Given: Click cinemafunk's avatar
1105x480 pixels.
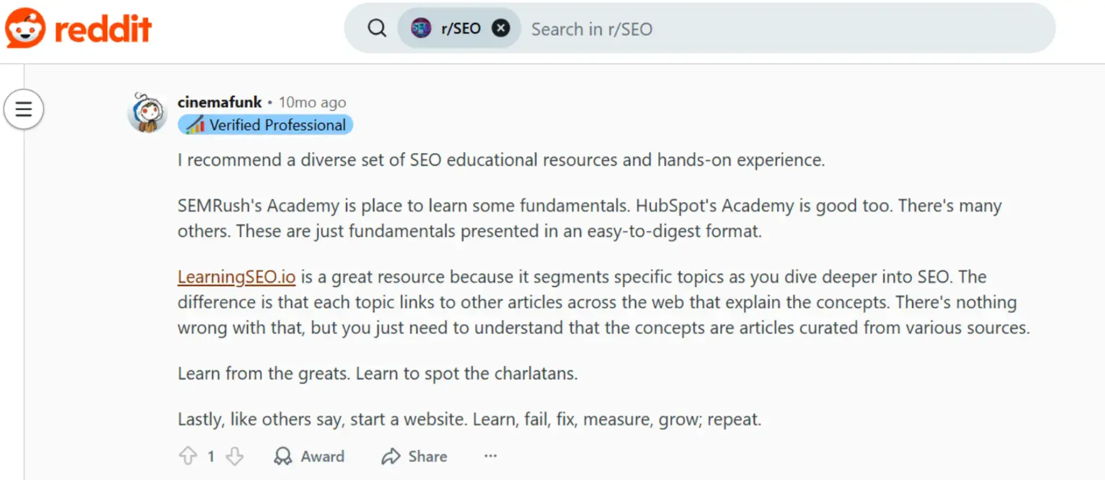Looking at the screenshot, I should click(148, 112).
